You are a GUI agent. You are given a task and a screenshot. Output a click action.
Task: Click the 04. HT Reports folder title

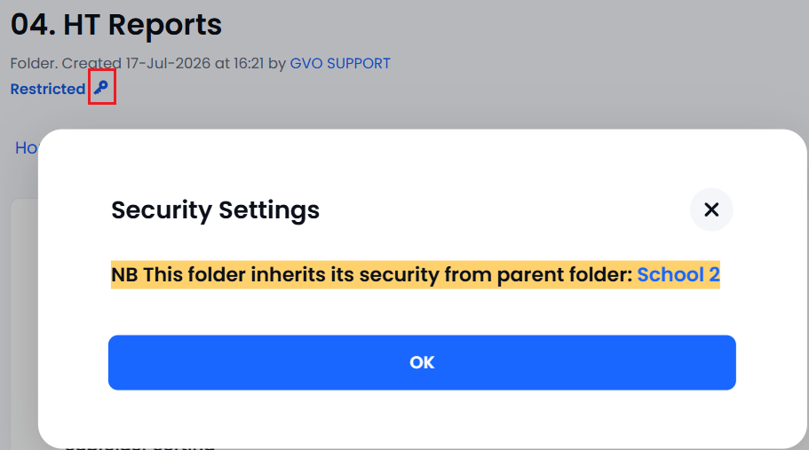(x=116, y=24)
